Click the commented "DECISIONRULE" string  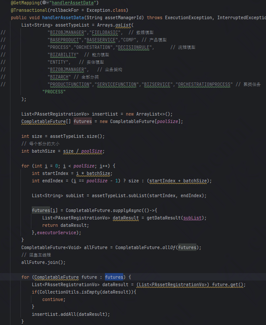[x=134, y=47]
